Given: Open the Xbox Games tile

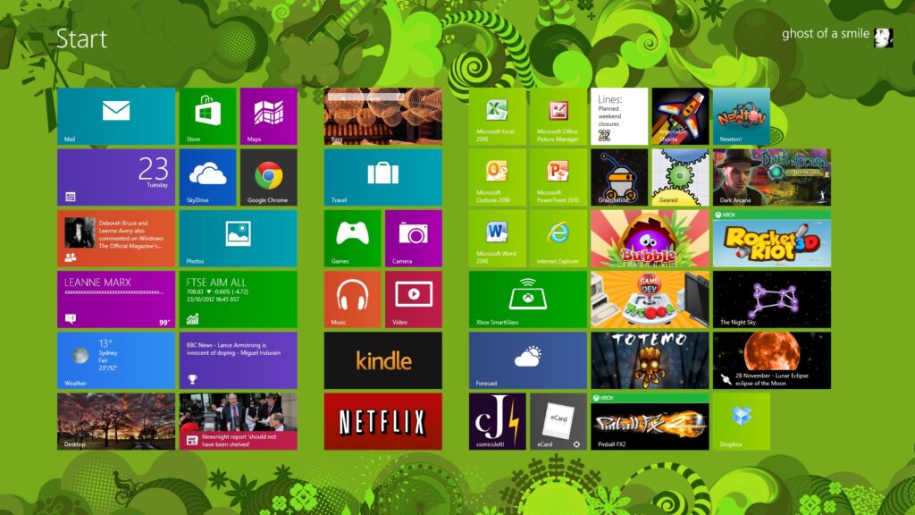Looking at the screenshot, I should (x=352, y=238).
